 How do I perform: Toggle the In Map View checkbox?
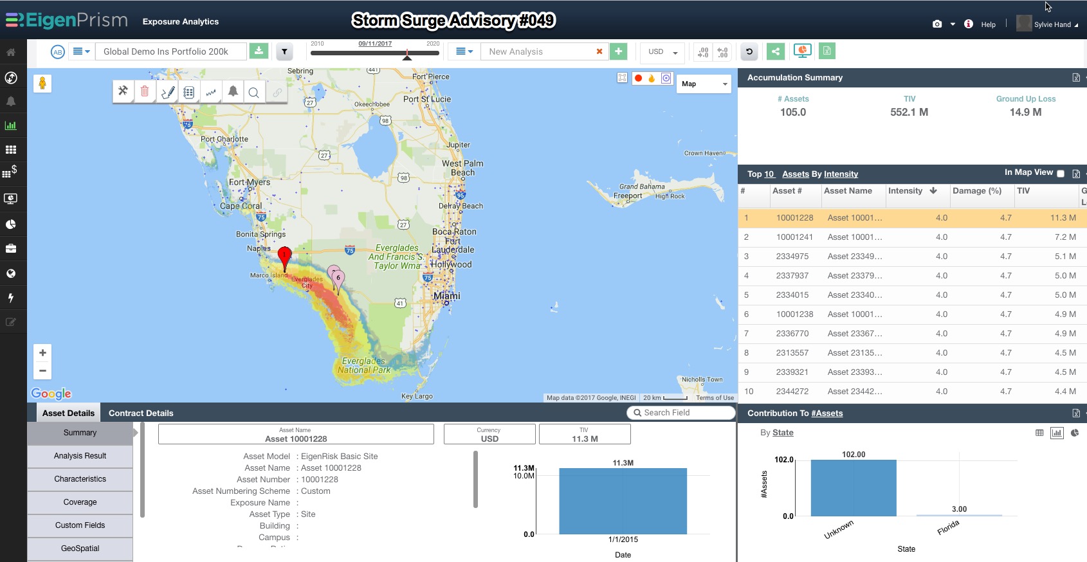pyautogui.click(x=1061, y=174)
